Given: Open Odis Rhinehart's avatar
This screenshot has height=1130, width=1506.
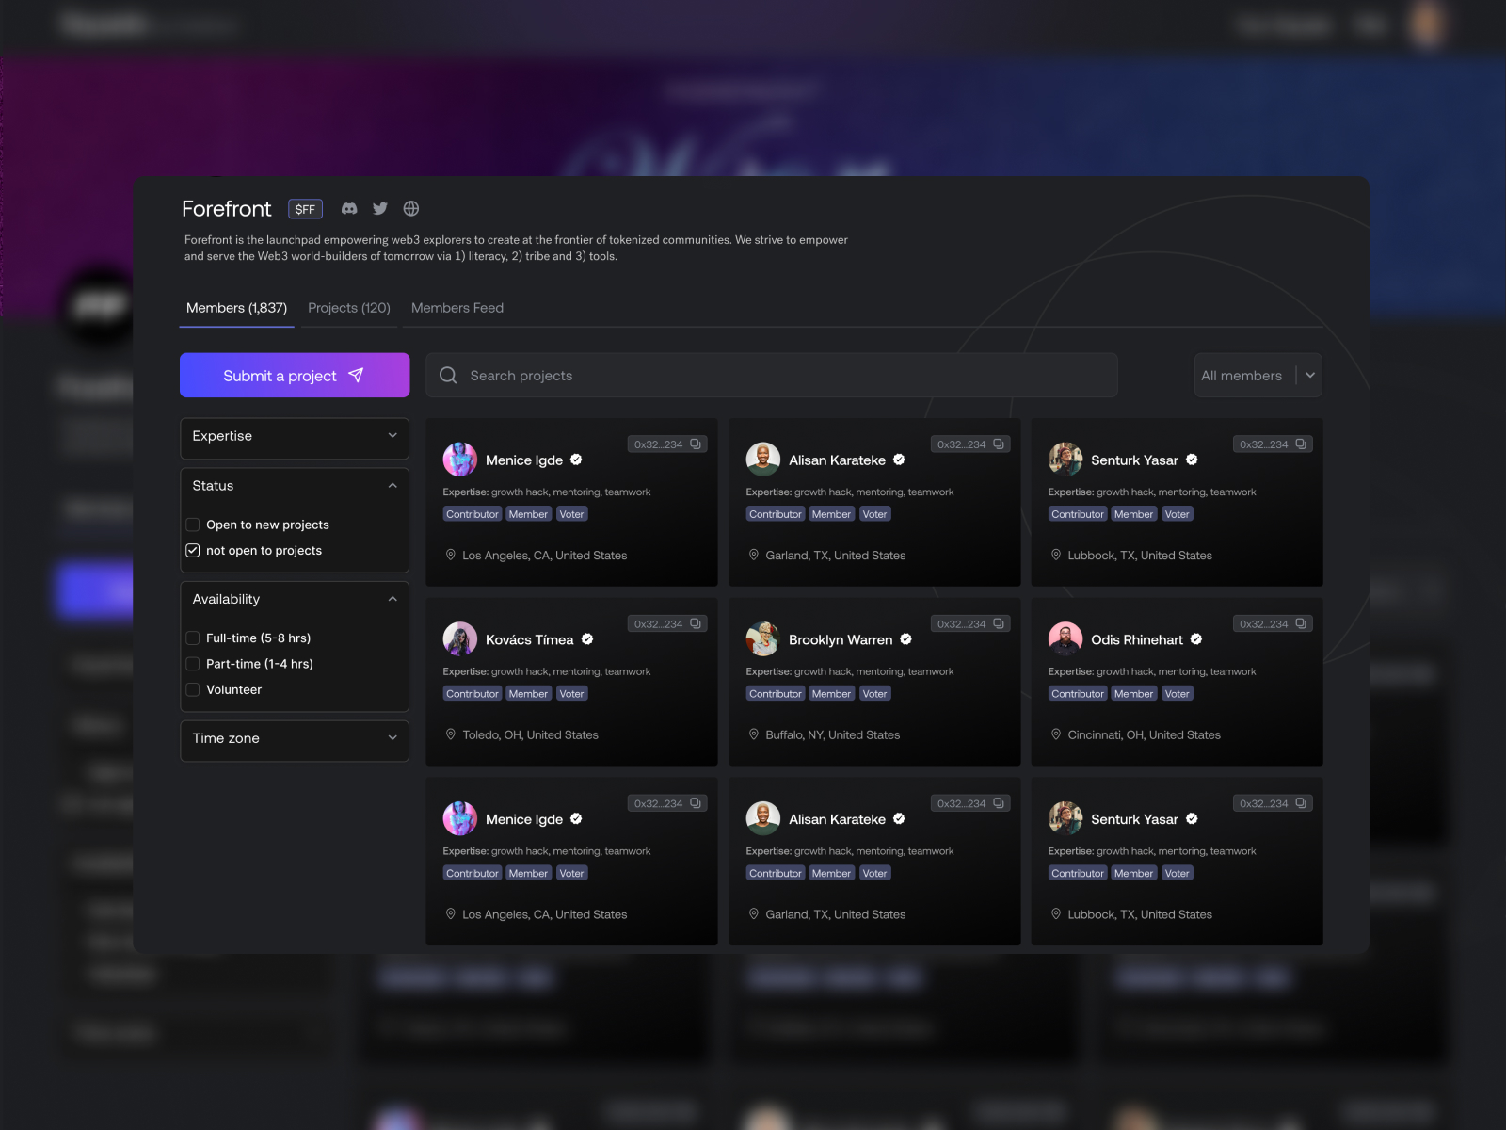Looking at the screenshot, I should pos(1065,639).
